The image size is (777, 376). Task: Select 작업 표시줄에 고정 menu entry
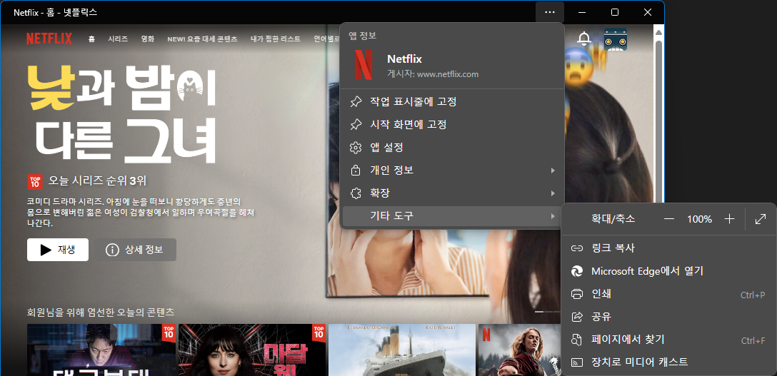[x=453, y=102]
